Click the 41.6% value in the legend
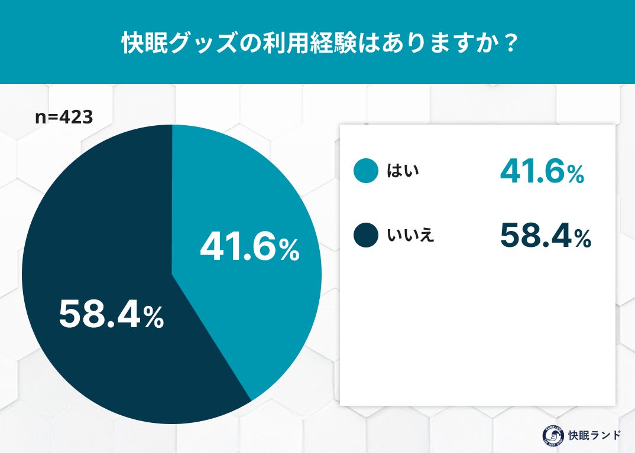 tap(542, 171)
